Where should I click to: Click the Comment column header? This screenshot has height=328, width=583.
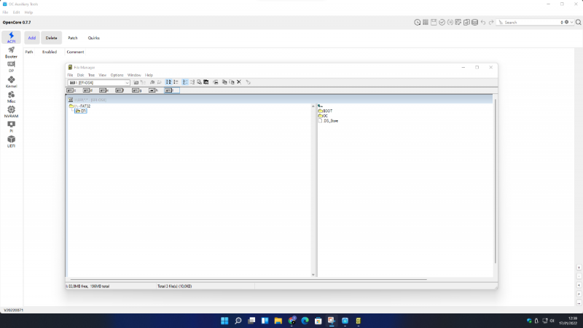pos(76,52)
